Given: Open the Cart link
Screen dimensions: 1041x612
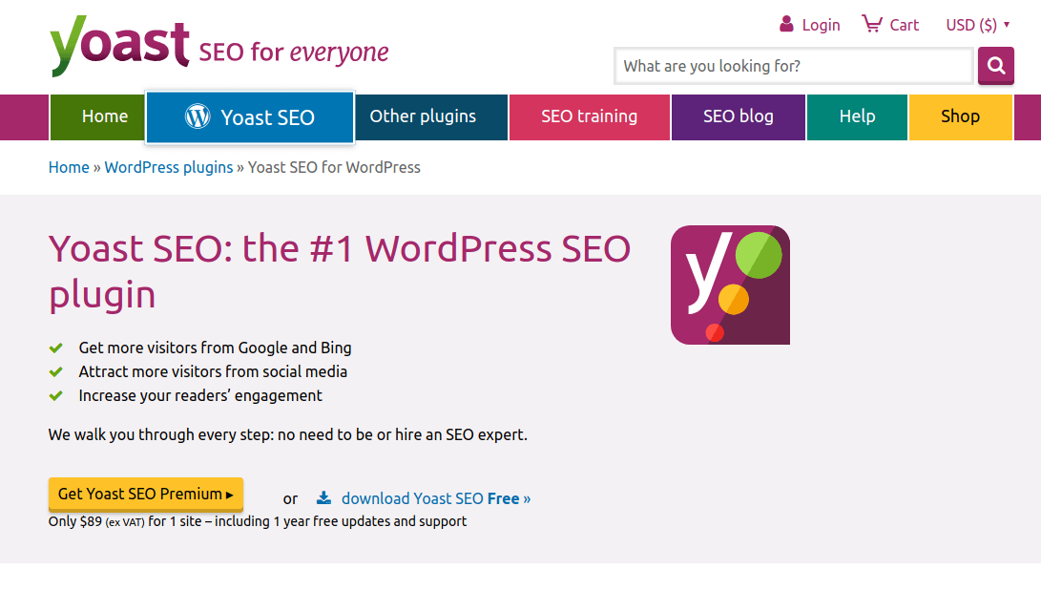Looking at the screenshot, I should point(905,25).
